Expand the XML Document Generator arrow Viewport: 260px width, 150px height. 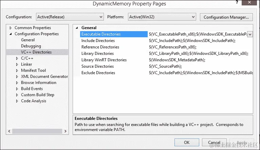pos(17,77)
